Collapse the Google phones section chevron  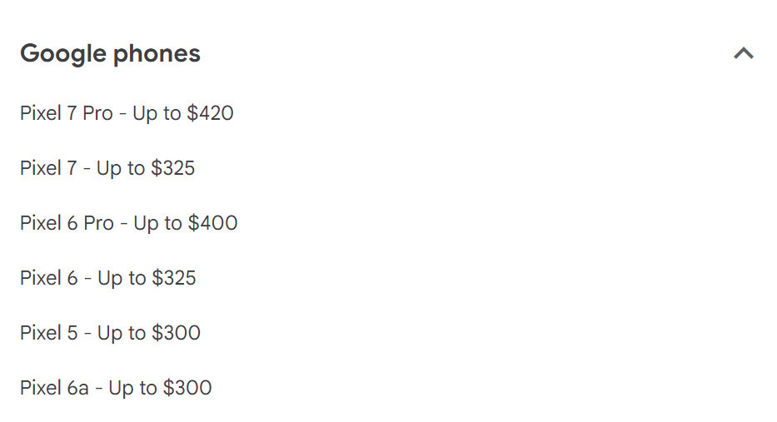tap(743, 54)
